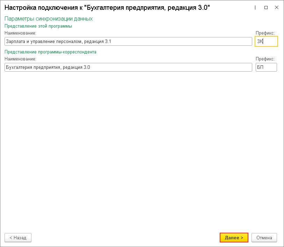Click the yellow-highlighted prefix input
Image resolution: width=284 pixels, height=247 pixels.
point(266,41)
